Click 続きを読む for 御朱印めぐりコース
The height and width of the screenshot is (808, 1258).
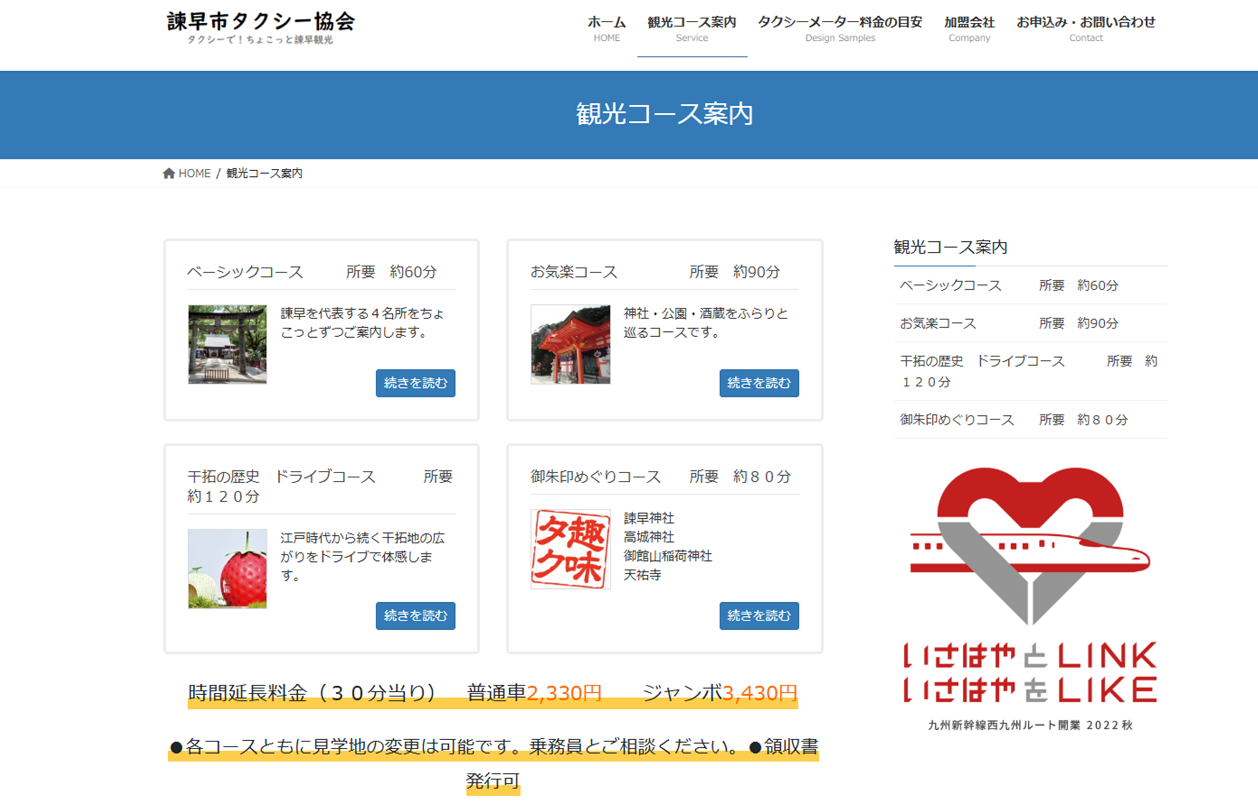(x=759, y=616)
